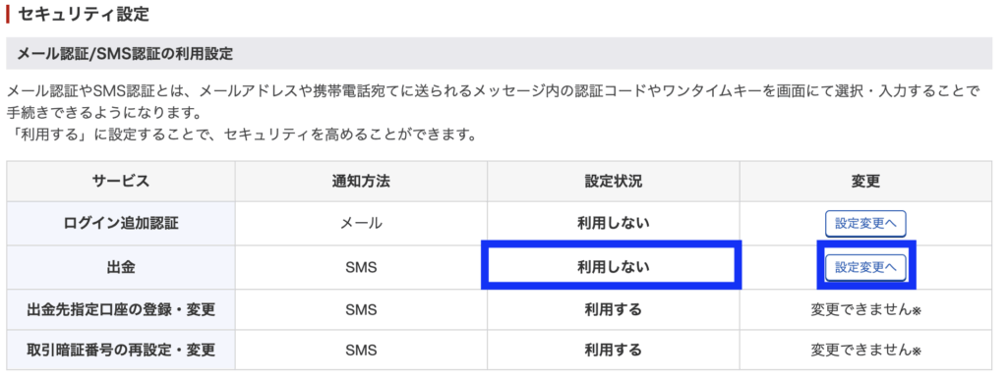The image size is (1007, 378).
Task: Select the 出金先指定口座の登録・変更 service cell
Action: pyautogui.click(x=121, y=309)
